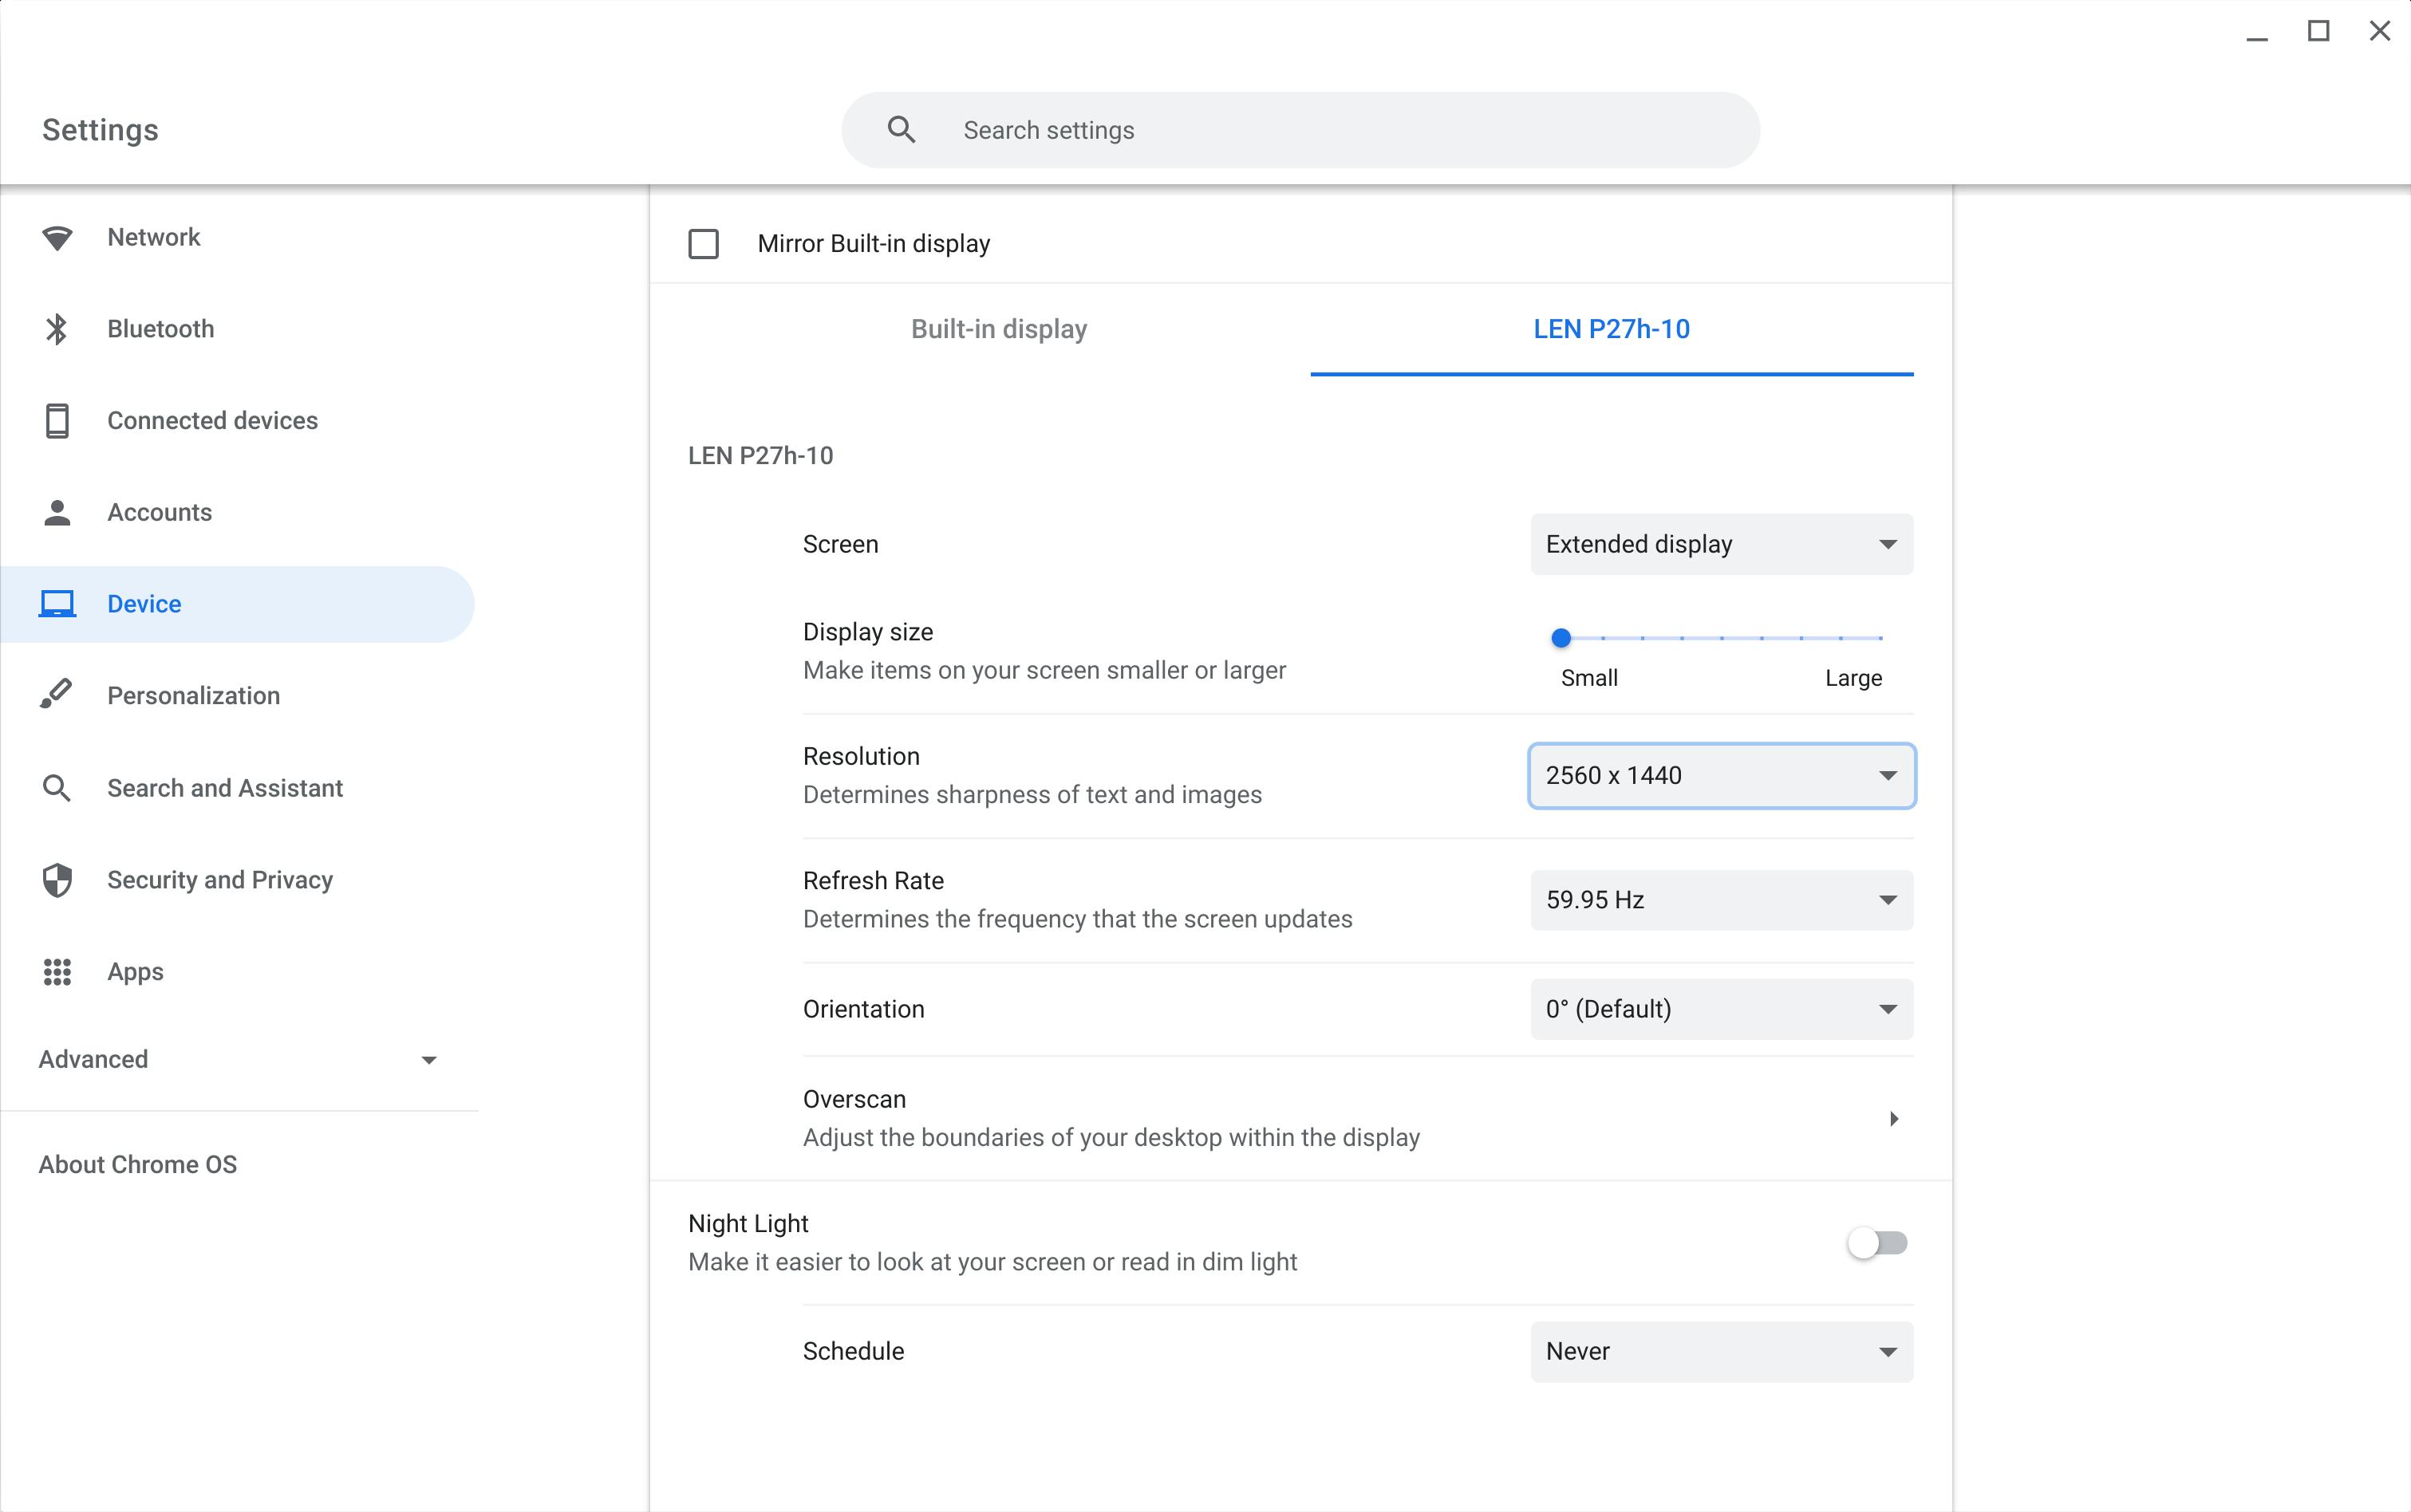
Task: Click the Connected devices phone icon
Action: (x=57, y=421)
